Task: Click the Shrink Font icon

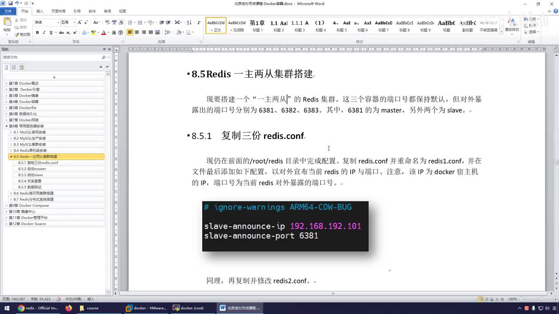Action: coord(86,22)
